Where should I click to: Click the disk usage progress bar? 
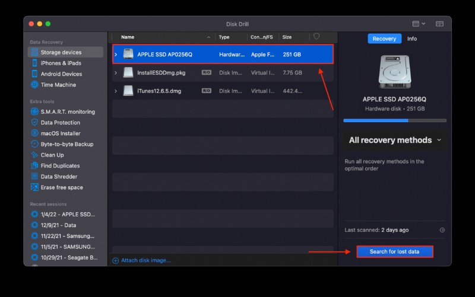click(395, 120)
